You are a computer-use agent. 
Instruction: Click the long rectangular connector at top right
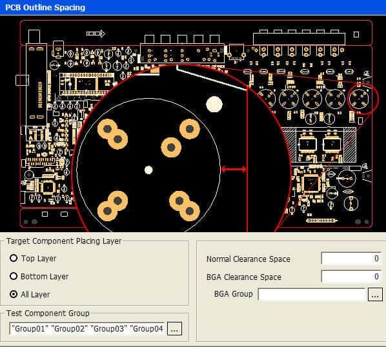click(299, 39)
